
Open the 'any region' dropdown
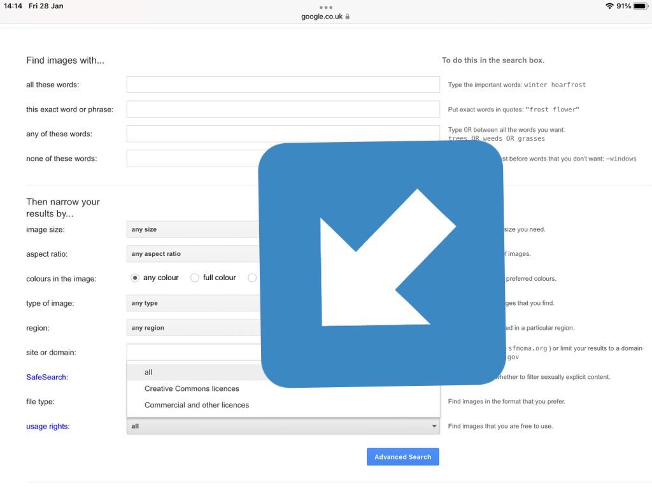pyautogui.click(x=192, y=328)
